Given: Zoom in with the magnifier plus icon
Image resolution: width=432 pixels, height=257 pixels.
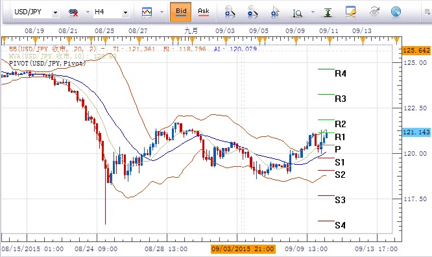Looking at the screenshot, I should [230, 12].
